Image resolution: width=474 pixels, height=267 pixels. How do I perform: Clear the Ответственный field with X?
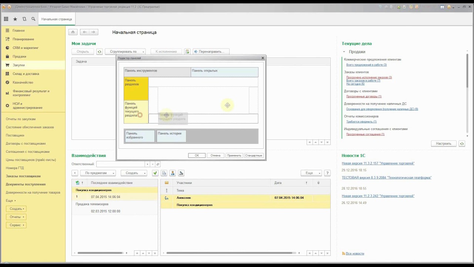click(153, 164)
